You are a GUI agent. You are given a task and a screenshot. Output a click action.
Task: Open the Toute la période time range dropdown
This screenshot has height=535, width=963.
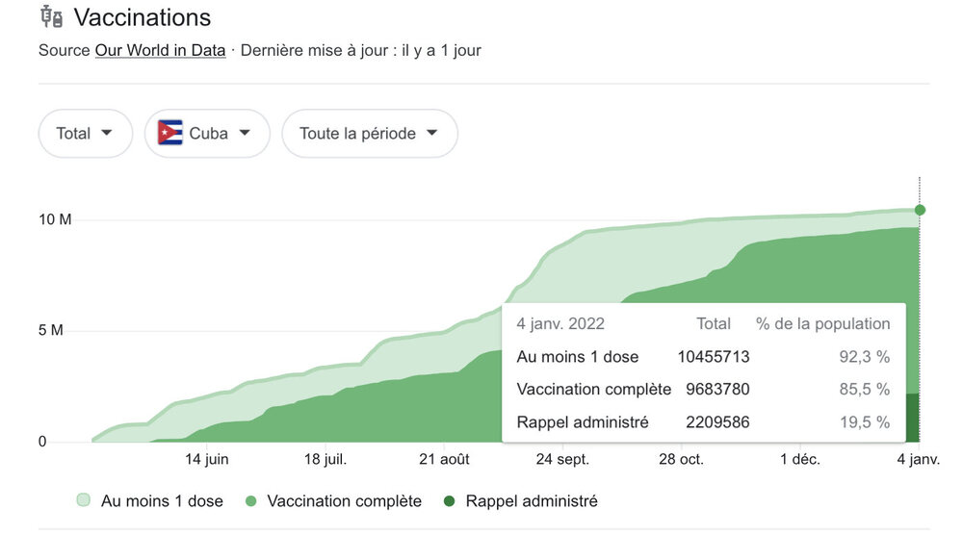click(369, 133)
